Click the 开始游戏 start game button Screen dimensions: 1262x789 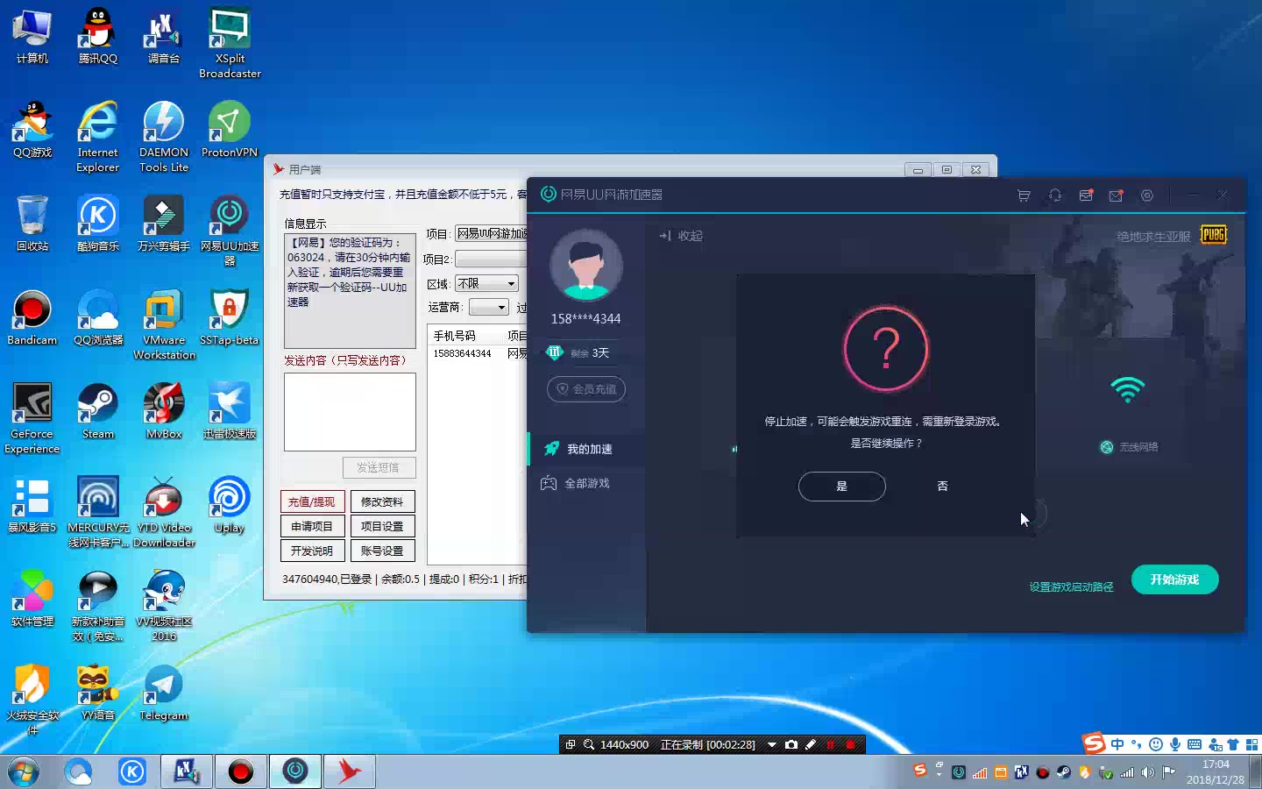1174,579
